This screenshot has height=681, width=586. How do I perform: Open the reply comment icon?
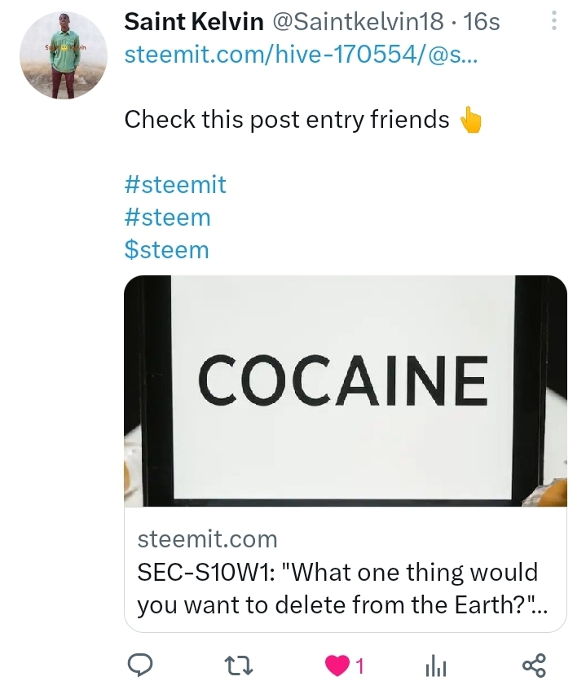point(139,665)
